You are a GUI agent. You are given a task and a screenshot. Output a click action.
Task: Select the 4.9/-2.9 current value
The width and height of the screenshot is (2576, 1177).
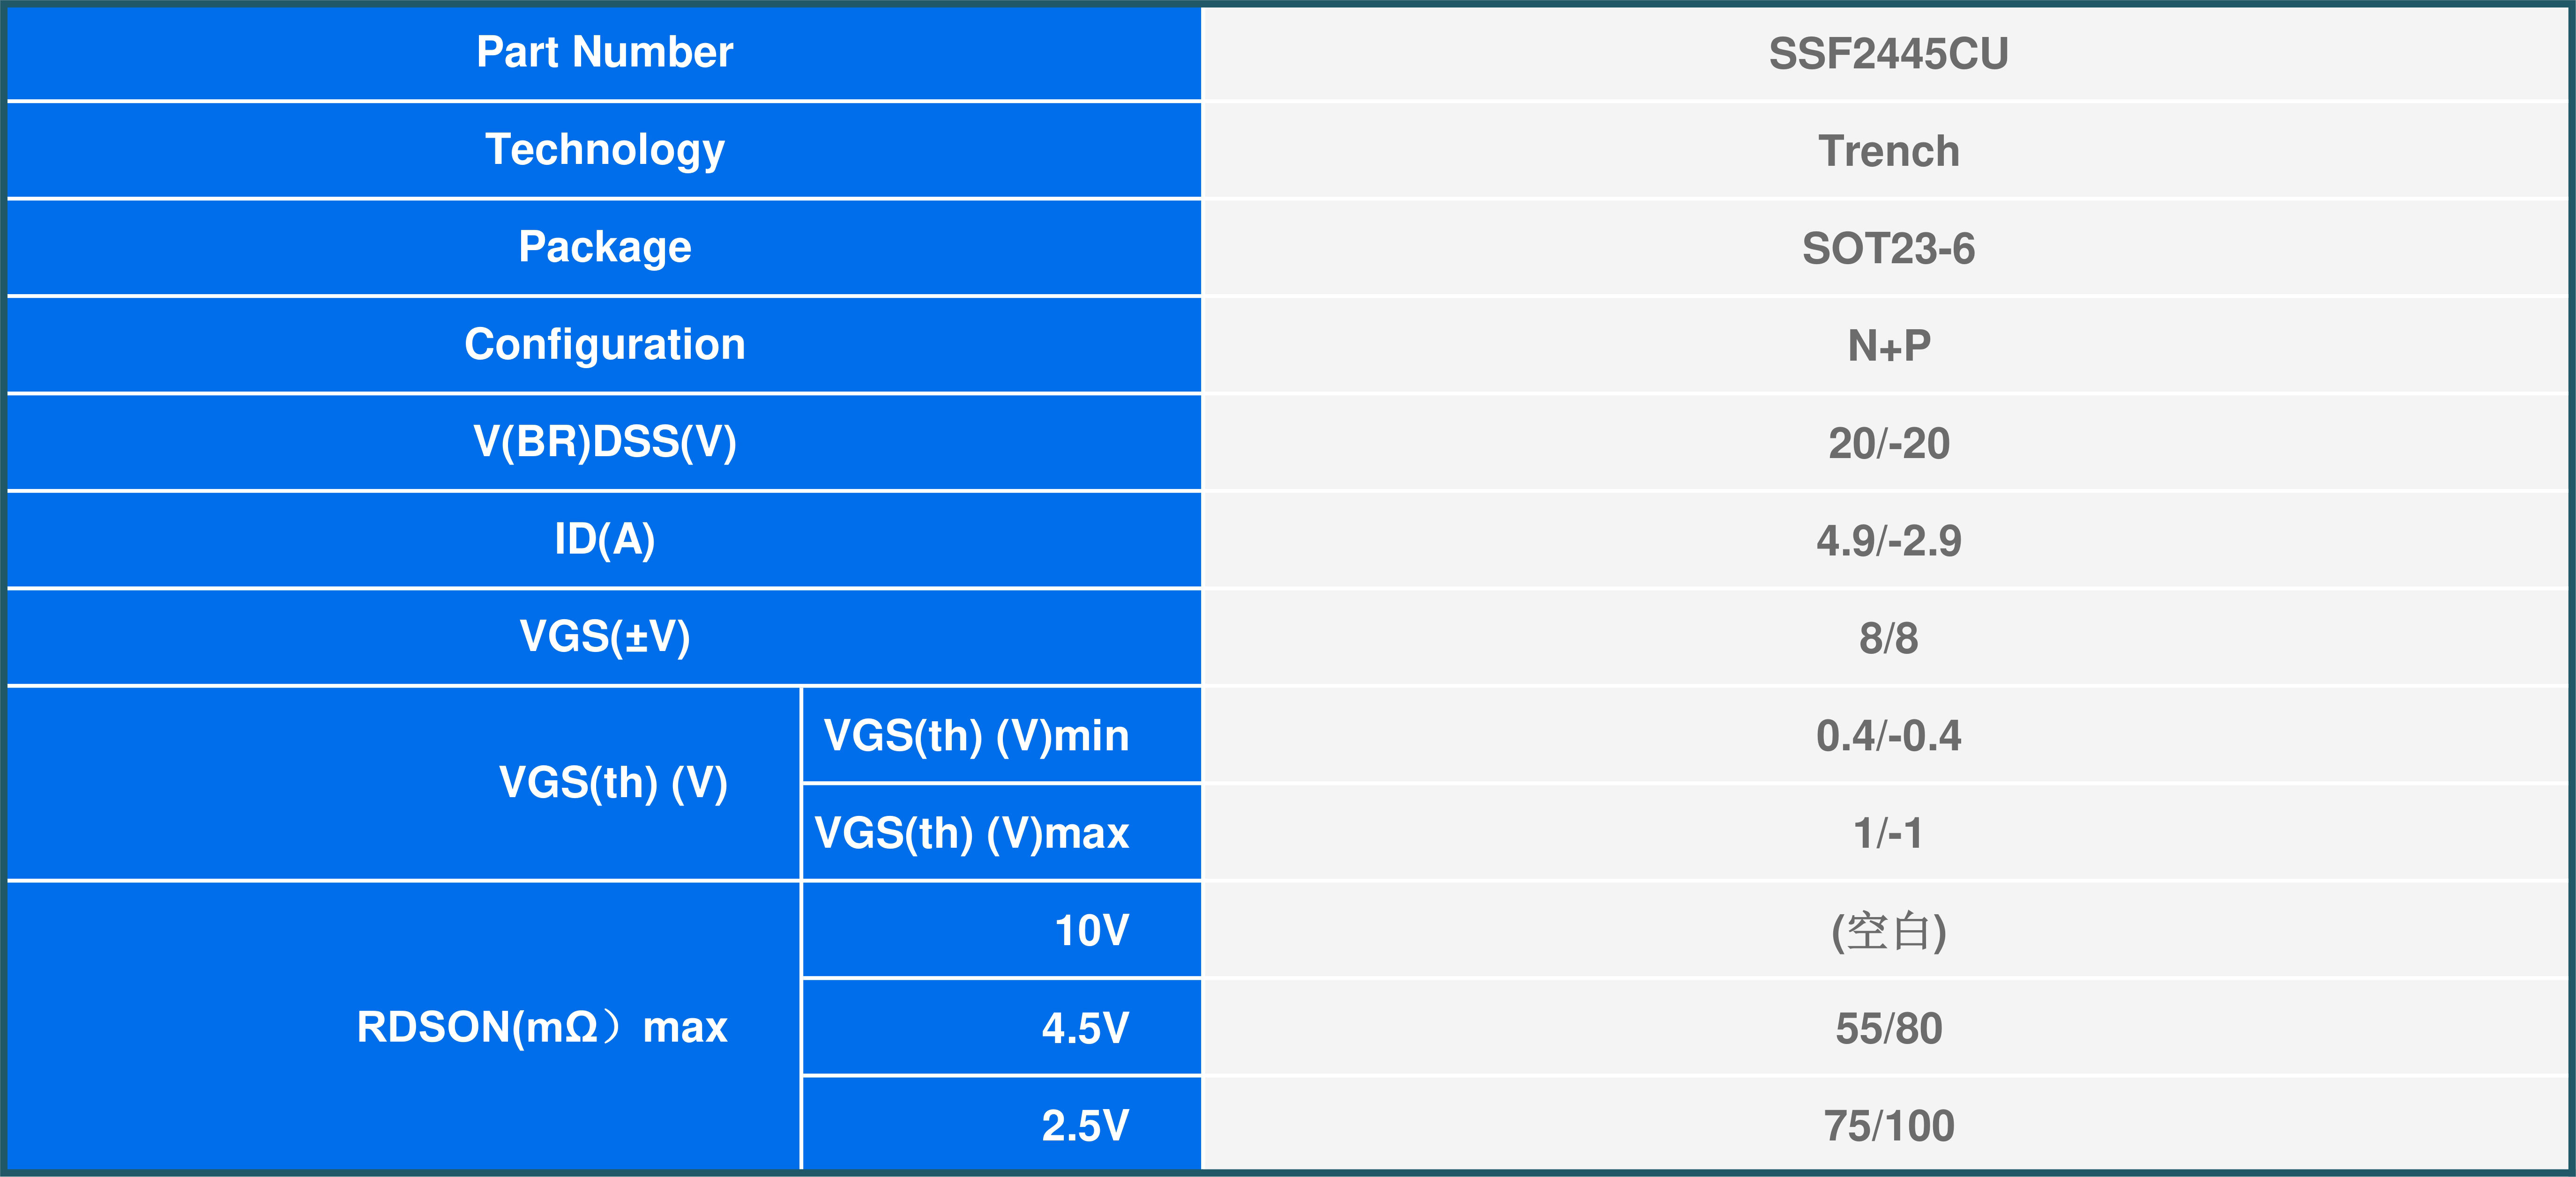tap(1888, 541)
